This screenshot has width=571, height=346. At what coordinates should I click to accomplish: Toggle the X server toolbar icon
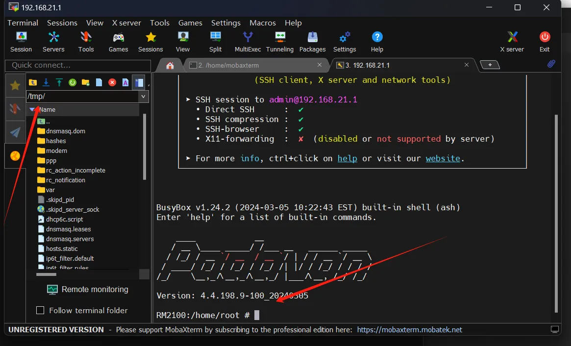[x=512, y=42]
